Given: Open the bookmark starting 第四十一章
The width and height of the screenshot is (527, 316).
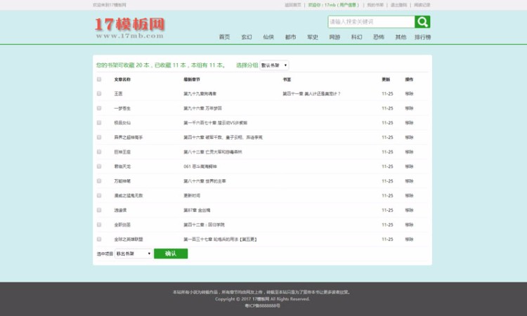Looking at the screenshot, I should [311, 93].
